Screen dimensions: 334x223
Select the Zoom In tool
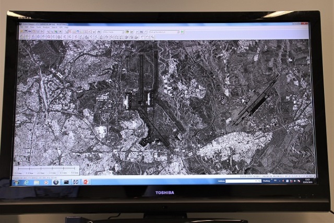click(49, 32)
